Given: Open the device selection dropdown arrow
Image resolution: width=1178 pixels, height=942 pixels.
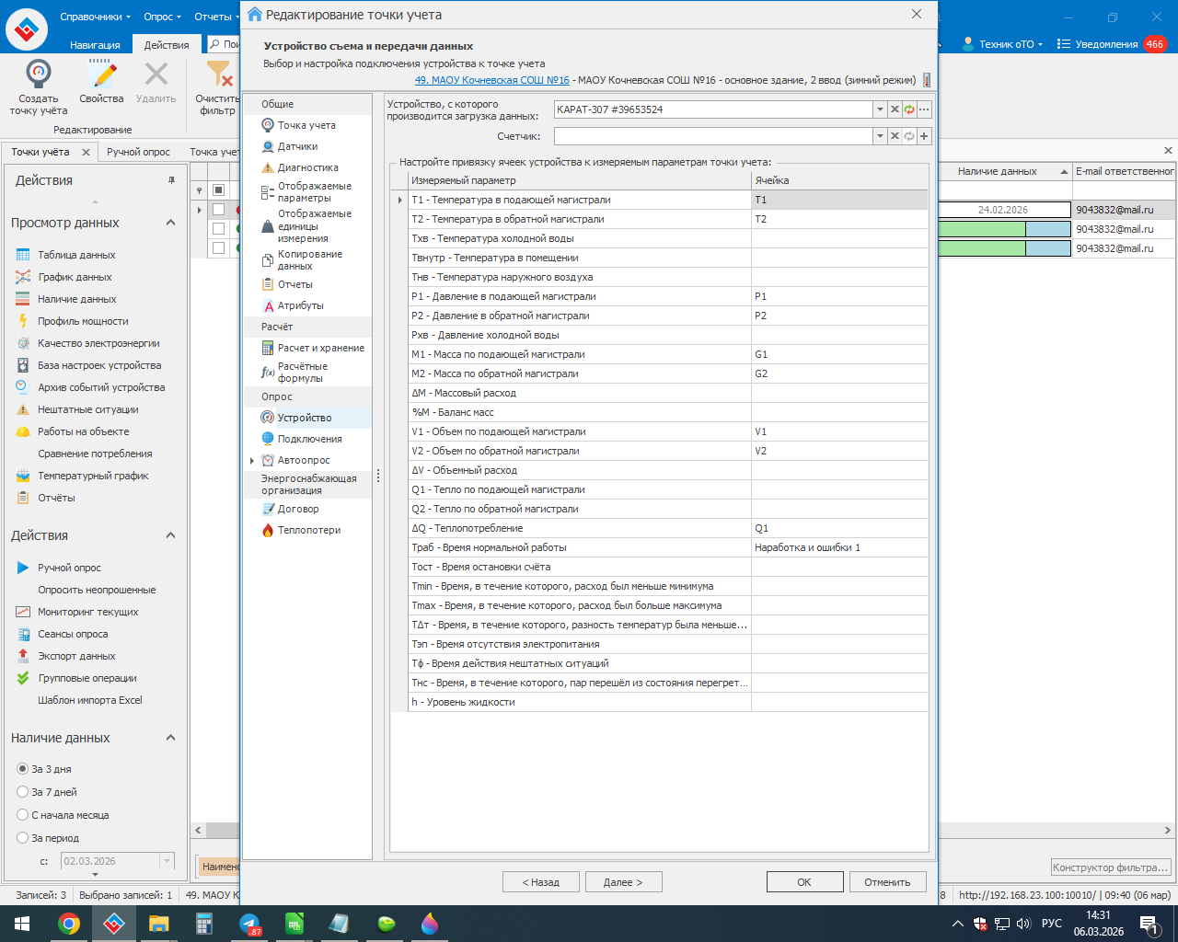Looking at the screenshot, I should 880,109.
